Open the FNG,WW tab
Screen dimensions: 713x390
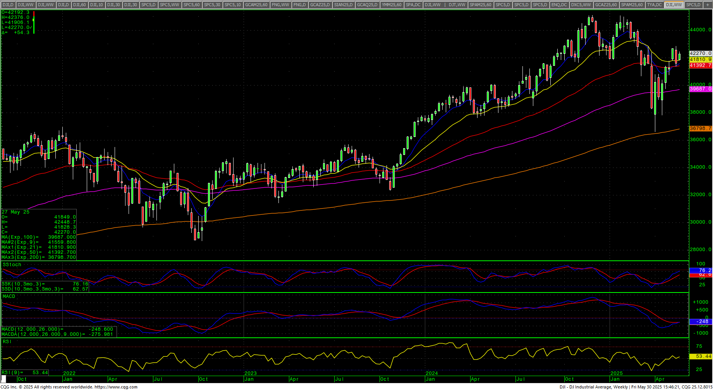(x=281, y=5)
